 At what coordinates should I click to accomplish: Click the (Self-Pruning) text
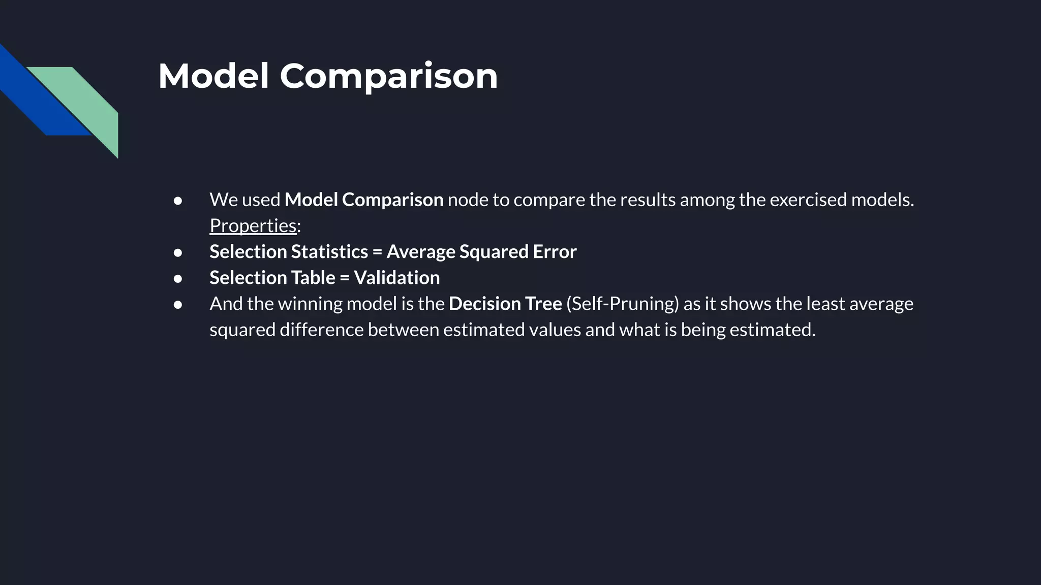point(622,304)
